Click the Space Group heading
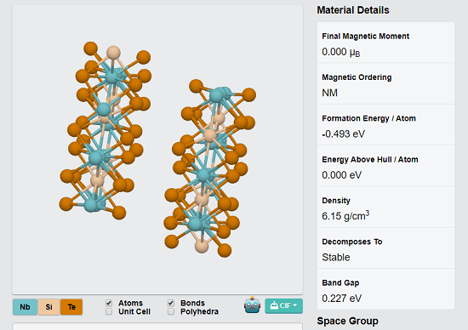Viewport: 468px width, 330px height. coord(347,321)
